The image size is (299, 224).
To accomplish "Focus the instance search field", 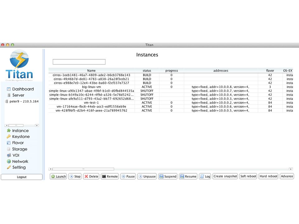I will (79, 62).
